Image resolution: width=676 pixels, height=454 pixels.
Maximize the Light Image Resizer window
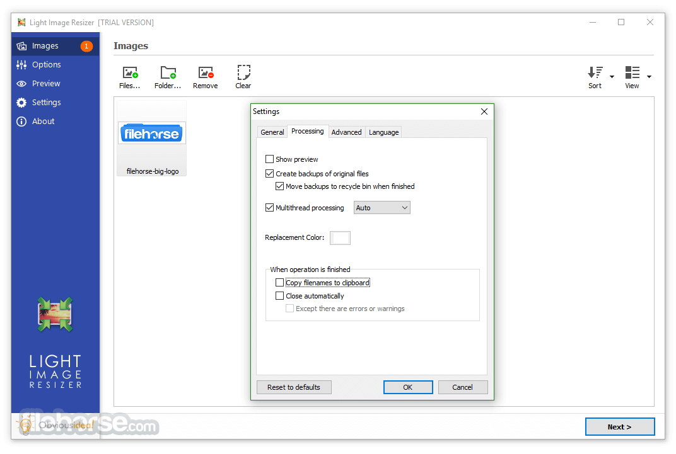click(x=621, y=22)
